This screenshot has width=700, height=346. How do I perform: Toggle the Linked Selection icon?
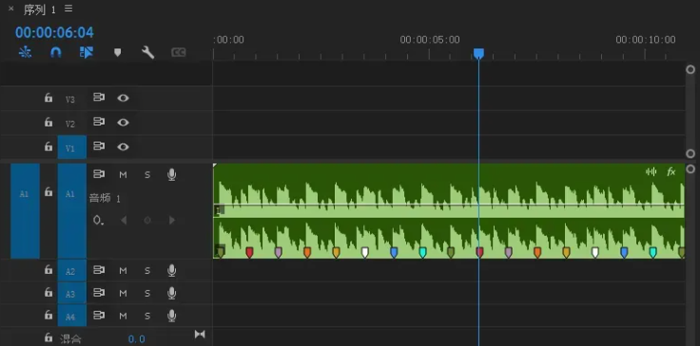87,52
